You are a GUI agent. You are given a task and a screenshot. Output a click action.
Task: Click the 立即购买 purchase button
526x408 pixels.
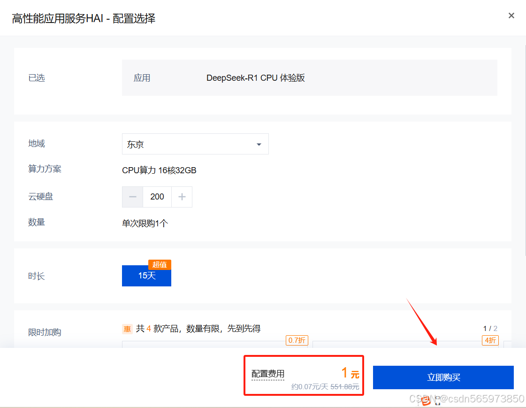click(443, 377)
